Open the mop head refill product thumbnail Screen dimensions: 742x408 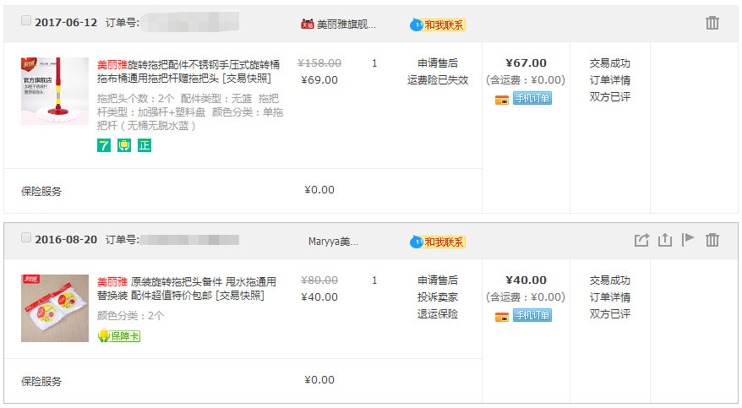[55, 308]
